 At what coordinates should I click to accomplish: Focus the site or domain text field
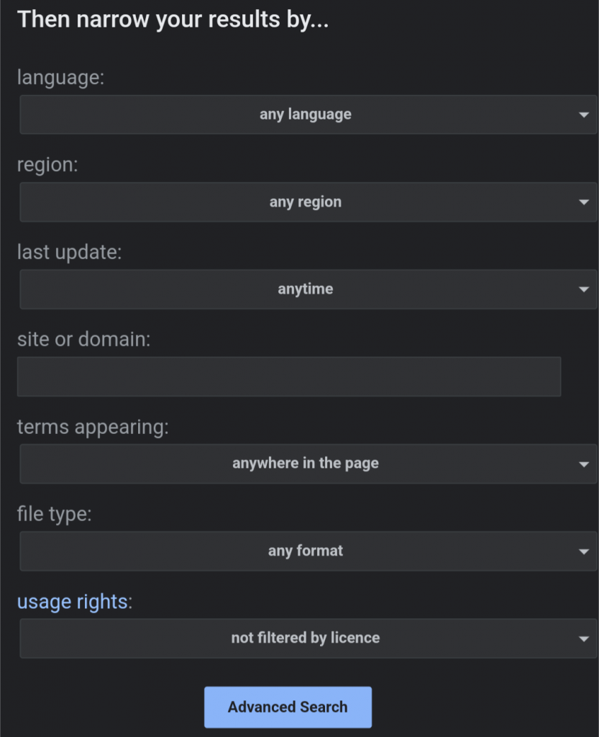(x=288, y=376)
